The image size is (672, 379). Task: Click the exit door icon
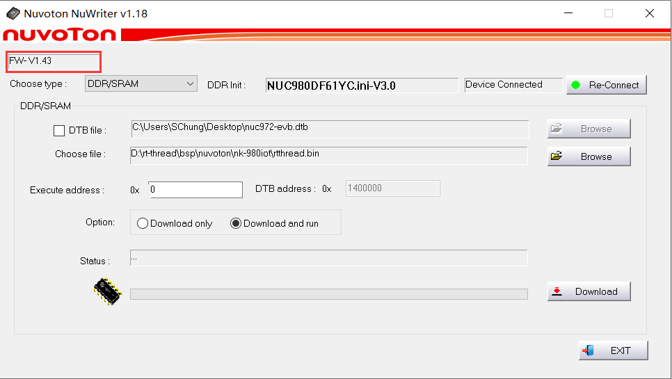[588, 350]
